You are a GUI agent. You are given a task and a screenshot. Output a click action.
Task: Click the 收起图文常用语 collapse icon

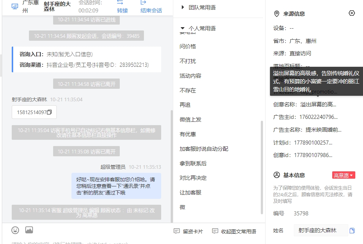[215, 231]
